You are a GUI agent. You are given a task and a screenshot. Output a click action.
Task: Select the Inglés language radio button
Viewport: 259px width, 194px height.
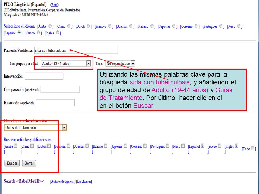pos(57,33)
